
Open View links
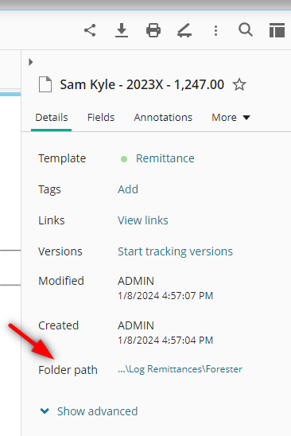[143, 220]
